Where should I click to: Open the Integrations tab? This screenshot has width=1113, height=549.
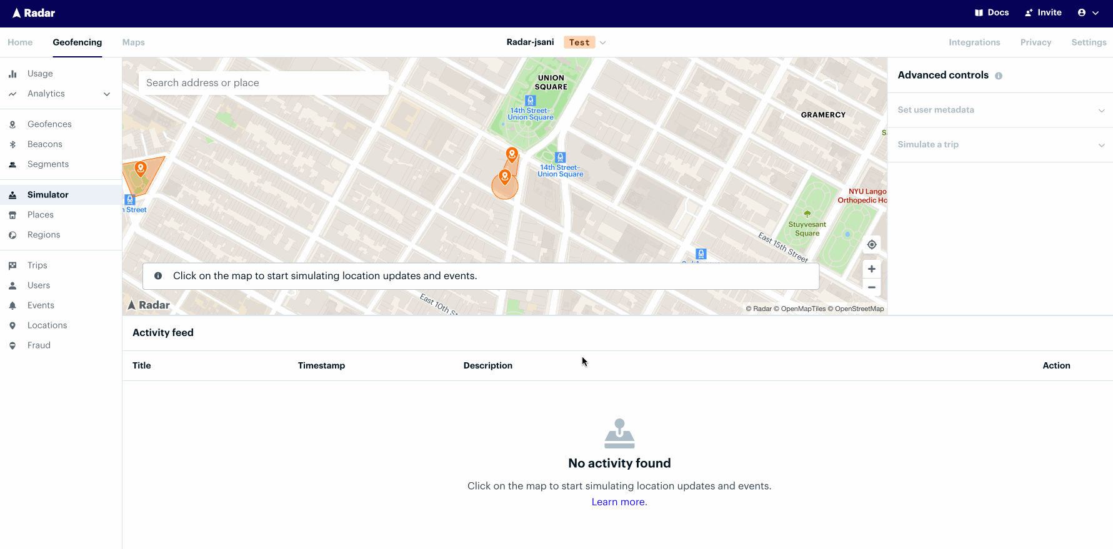974,42
